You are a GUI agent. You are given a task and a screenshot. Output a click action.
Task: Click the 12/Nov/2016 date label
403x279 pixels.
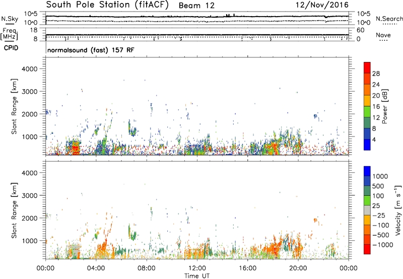click(322, 5)
